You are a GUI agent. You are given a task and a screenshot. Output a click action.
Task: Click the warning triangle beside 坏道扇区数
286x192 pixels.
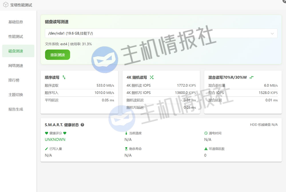(206, 149)
